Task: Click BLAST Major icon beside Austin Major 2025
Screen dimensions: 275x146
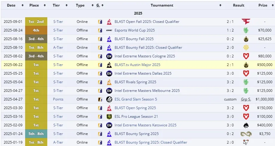Action: pyautogui.click(x=109, y=65)
